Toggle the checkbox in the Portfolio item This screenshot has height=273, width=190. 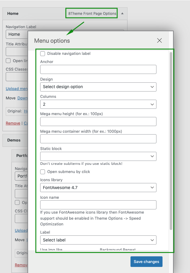pos(17,202)
